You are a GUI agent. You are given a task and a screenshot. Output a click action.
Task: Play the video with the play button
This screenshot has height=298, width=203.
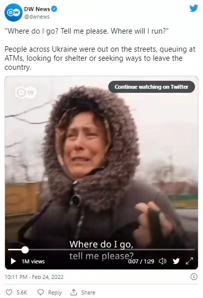(14, 261)
